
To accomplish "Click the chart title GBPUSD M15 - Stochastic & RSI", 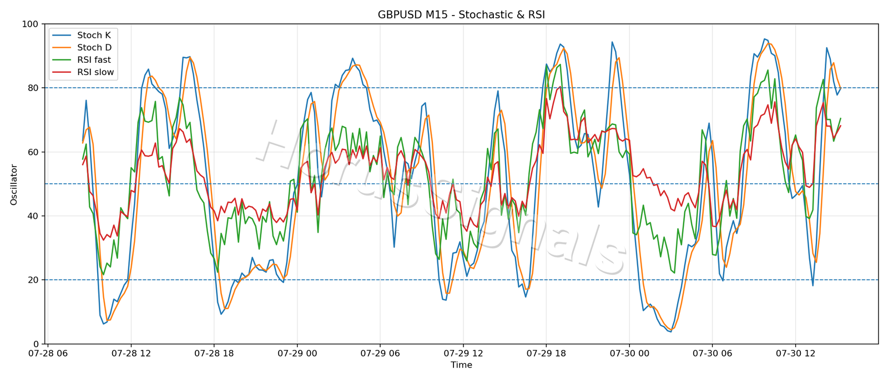I will 461,15.
